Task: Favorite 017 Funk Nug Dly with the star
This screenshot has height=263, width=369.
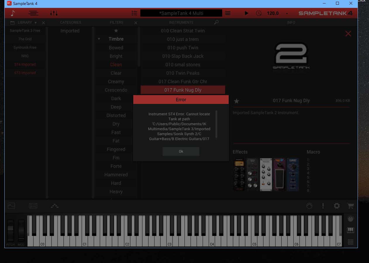Action: [237, 101]
